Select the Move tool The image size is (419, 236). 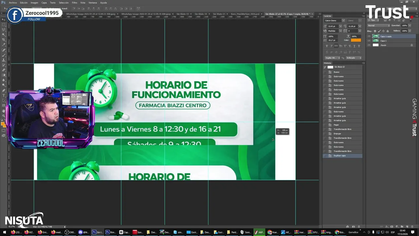4,19
